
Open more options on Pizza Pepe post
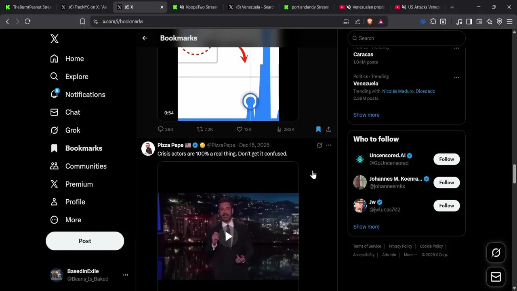[x=329, y=145]
